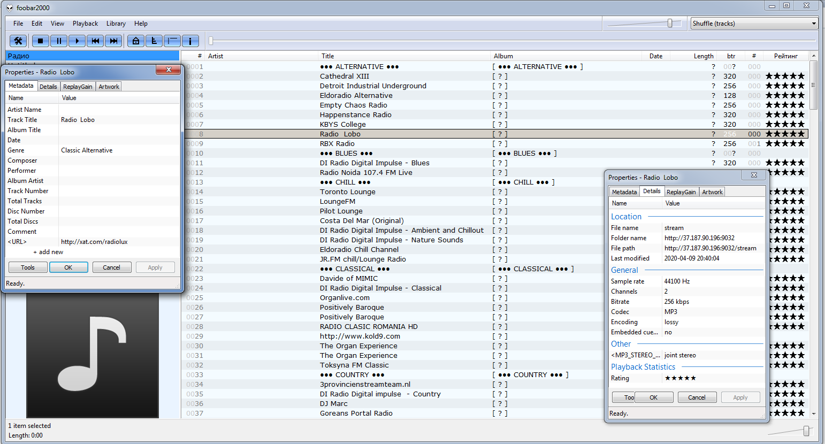Open preferences with the wrench-and-hammer toolbar icon
Viewport: 825px width, 444px height.
(18, 41)
